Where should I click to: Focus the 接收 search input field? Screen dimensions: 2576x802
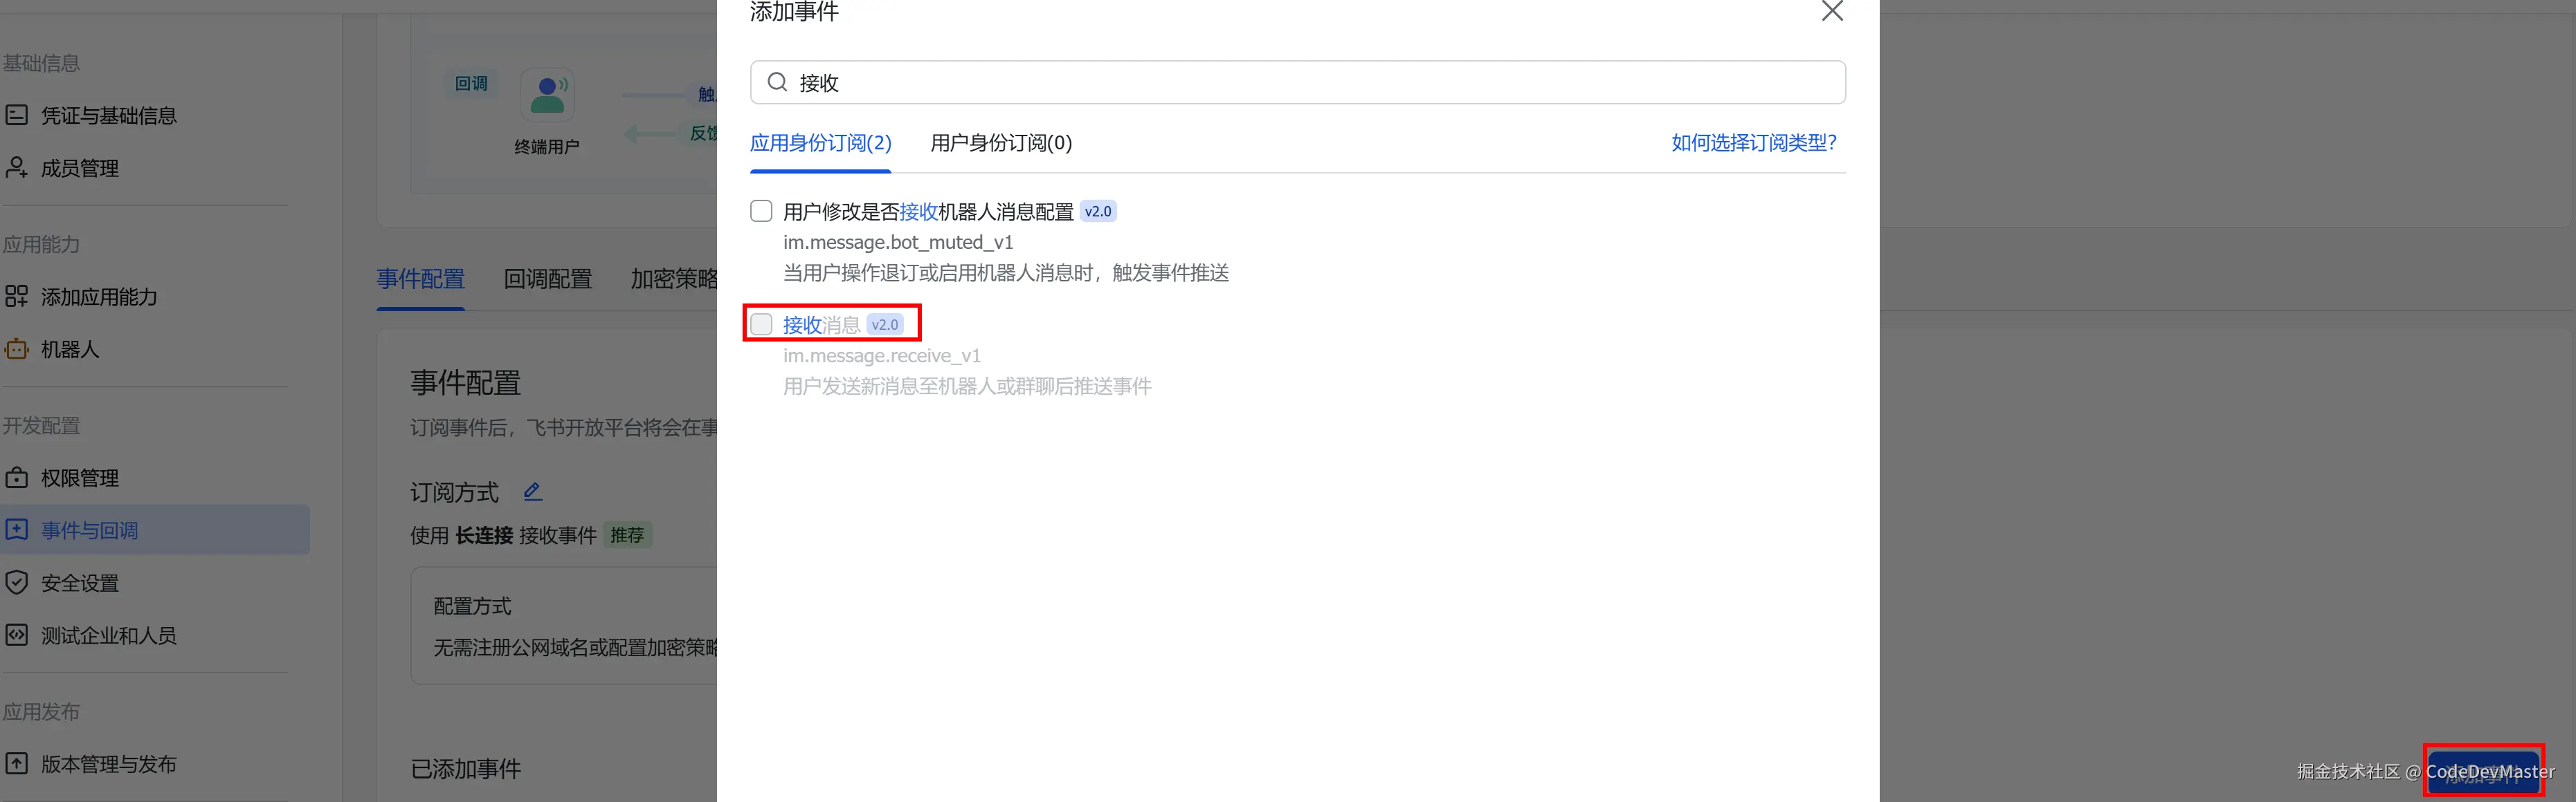[x=1298, y=82]
